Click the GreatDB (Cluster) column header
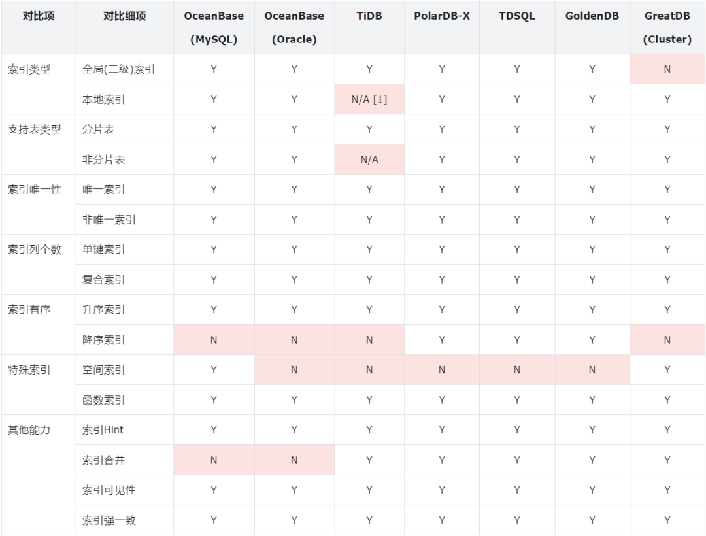This screenshot has width=706, height=536. (667, 27)
